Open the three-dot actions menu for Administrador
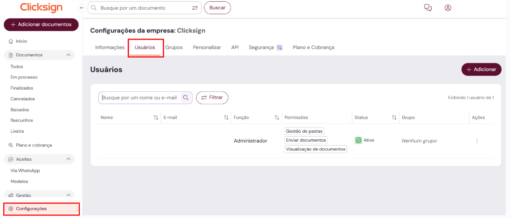 [477, 141]
